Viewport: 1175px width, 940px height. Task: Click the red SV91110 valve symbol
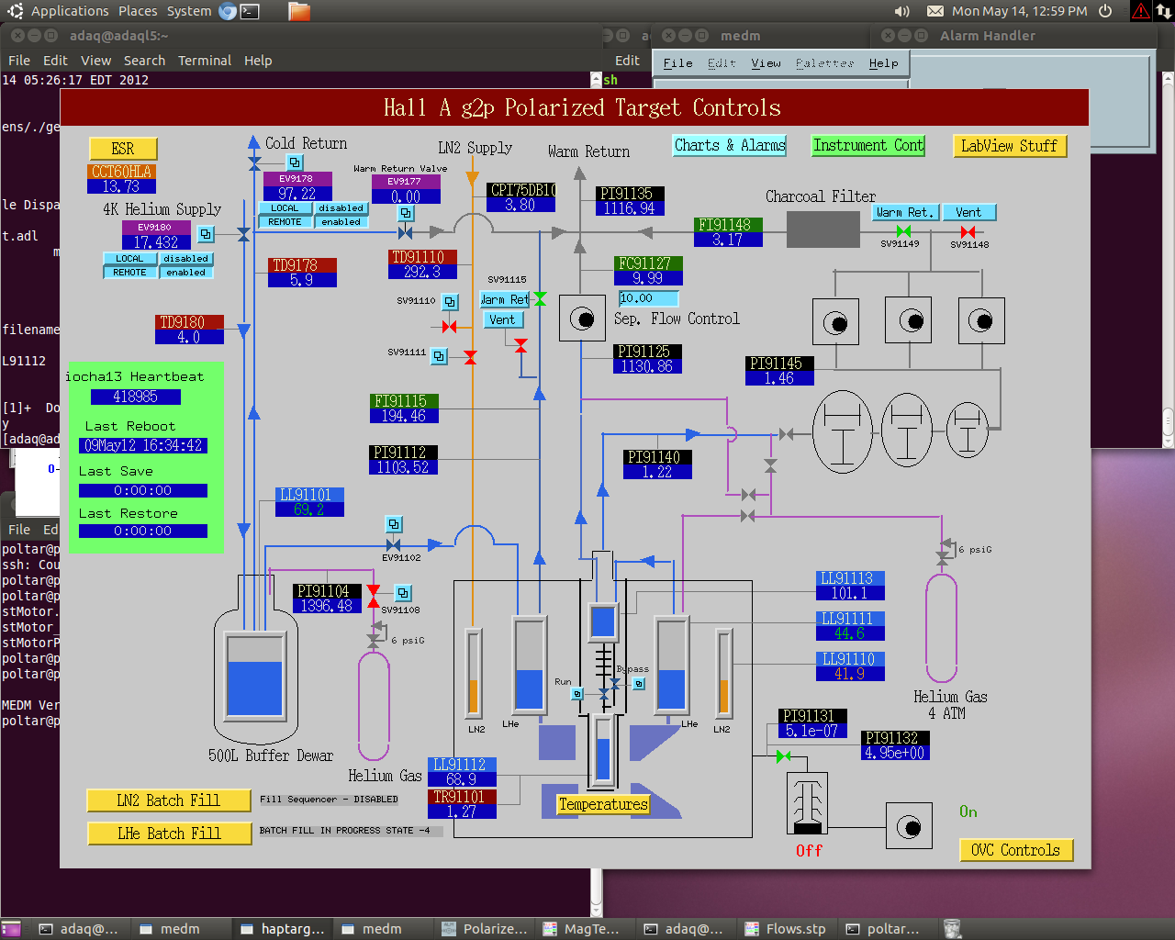pos(449,327)
